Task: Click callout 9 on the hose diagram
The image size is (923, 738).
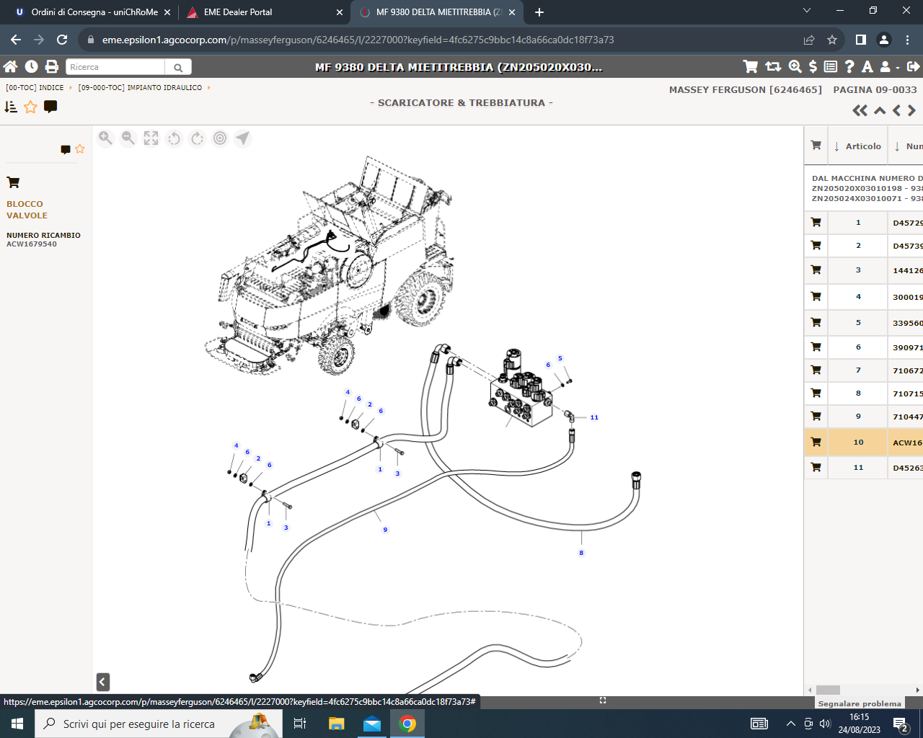Action: [385, 530]
